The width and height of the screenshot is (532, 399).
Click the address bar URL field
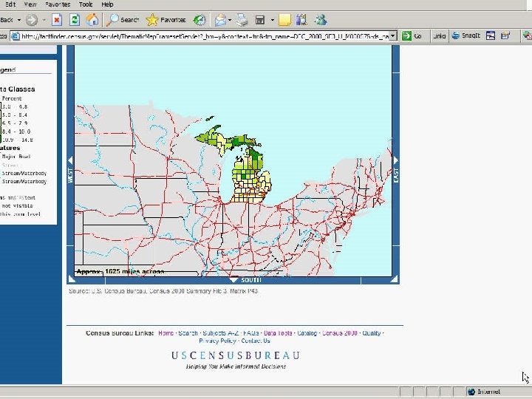205,36
